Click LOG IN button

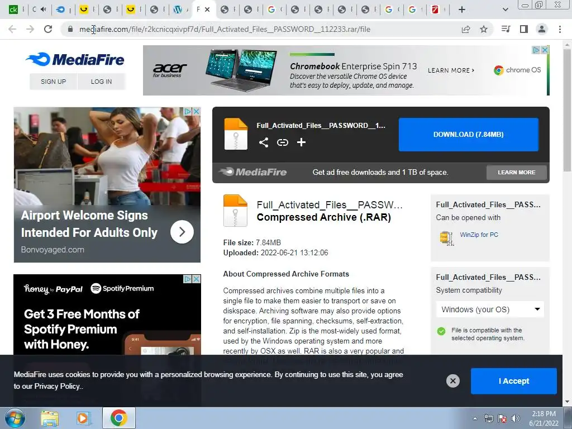[102, 82]
